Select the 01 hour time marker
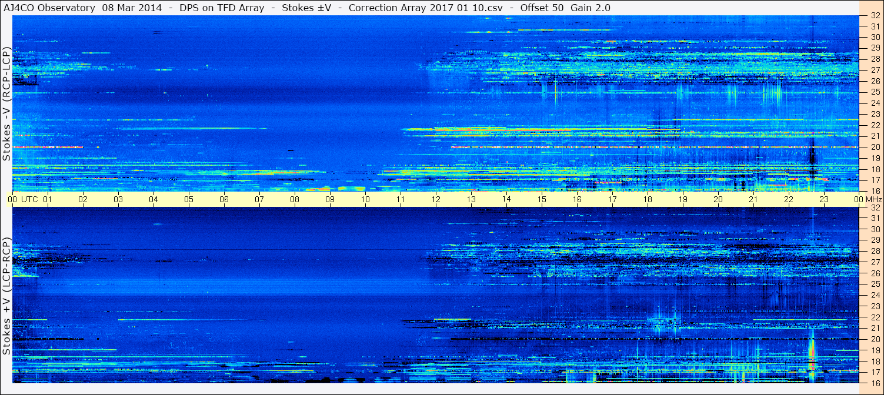This screenshot has height=395, width=884. click(48, 199)
